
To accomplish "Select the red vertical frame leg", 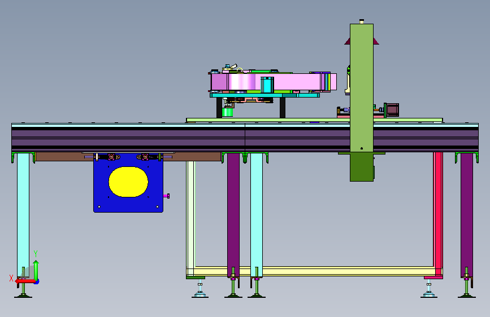I will point(438,214).
